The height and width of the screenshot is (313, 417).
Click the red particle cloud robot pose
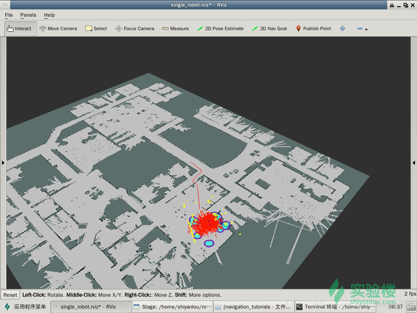pos(207,224)
